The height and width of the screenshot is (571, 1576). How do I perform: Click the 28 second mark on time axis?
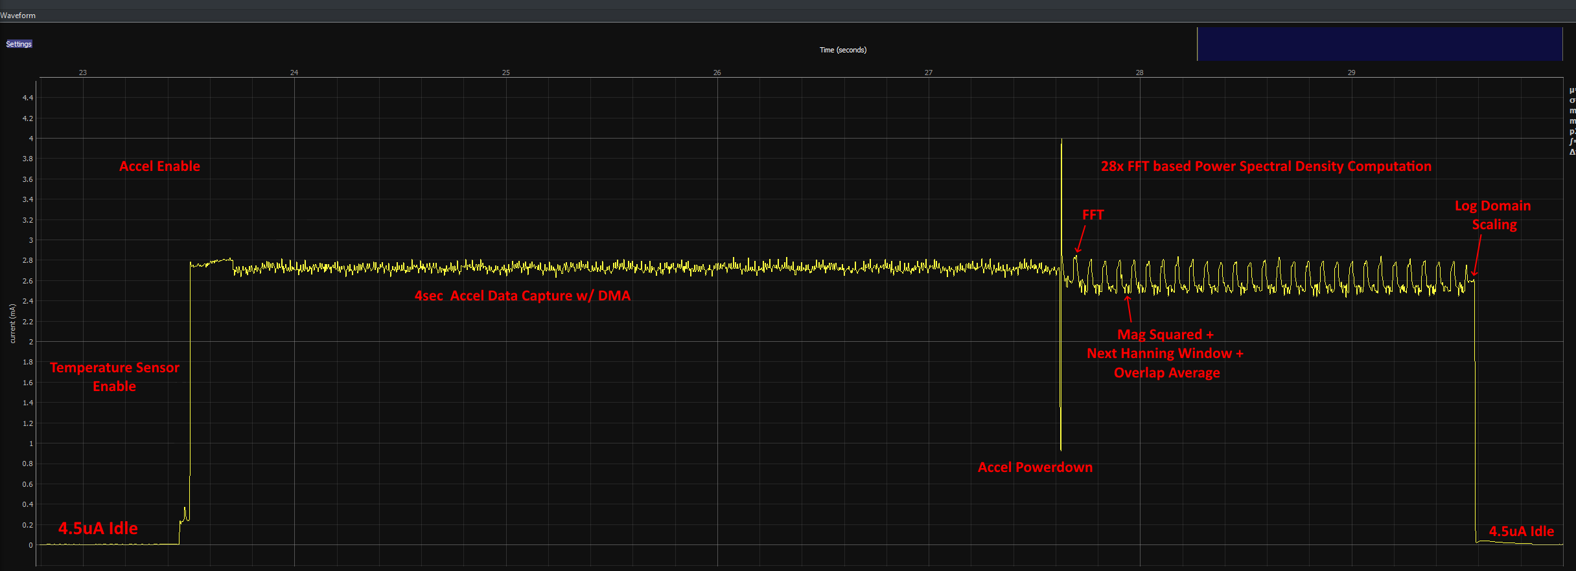point(1139,73)
